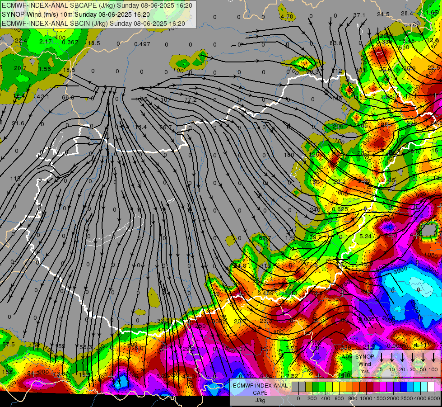
Task: Click the map value '28.4'
Action: click(x=407, y=14)
